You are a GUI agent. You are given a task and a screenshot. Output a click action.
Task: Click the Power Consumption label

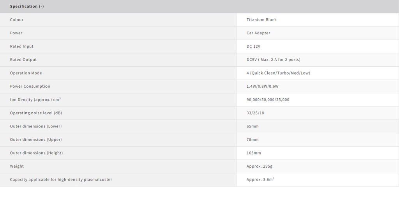[30, 86]
